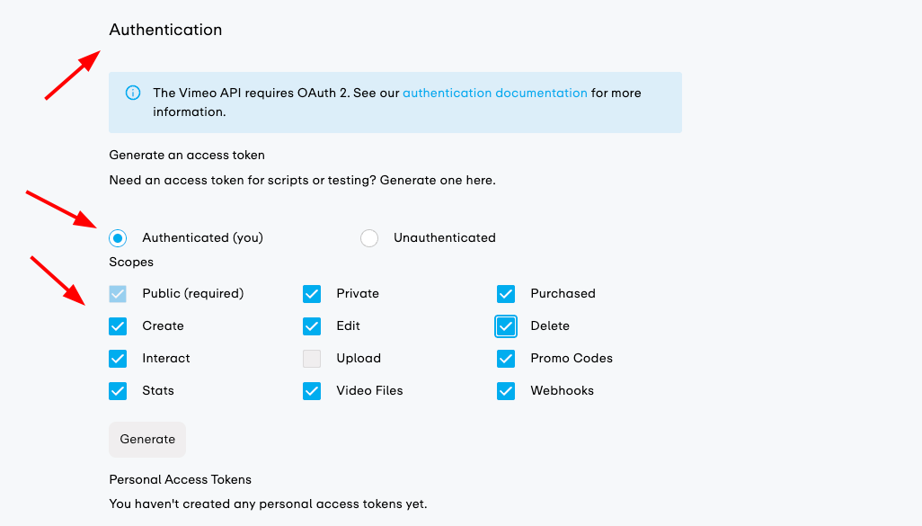Toggle the Interact scope checkbox

coord(118,359)
